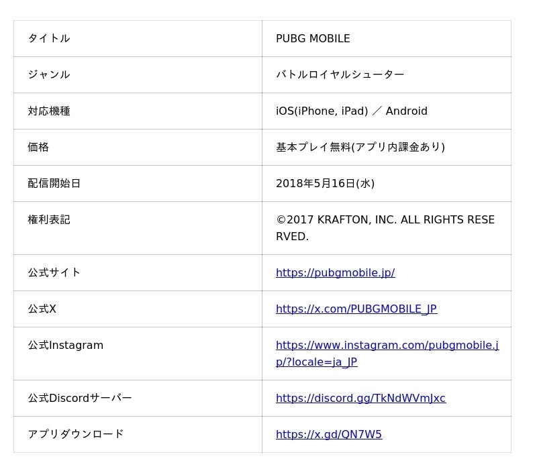This screenshot has height=473, width=537.
Task: Click the 基本プレイ無料 price text
Action: tap(360, 147)
